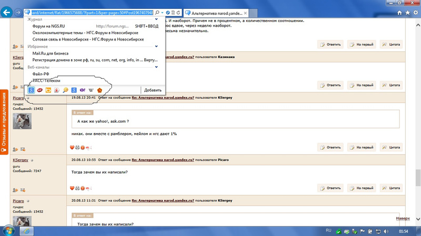
Task: Open the Windows Start button
Action: point(8,231)
